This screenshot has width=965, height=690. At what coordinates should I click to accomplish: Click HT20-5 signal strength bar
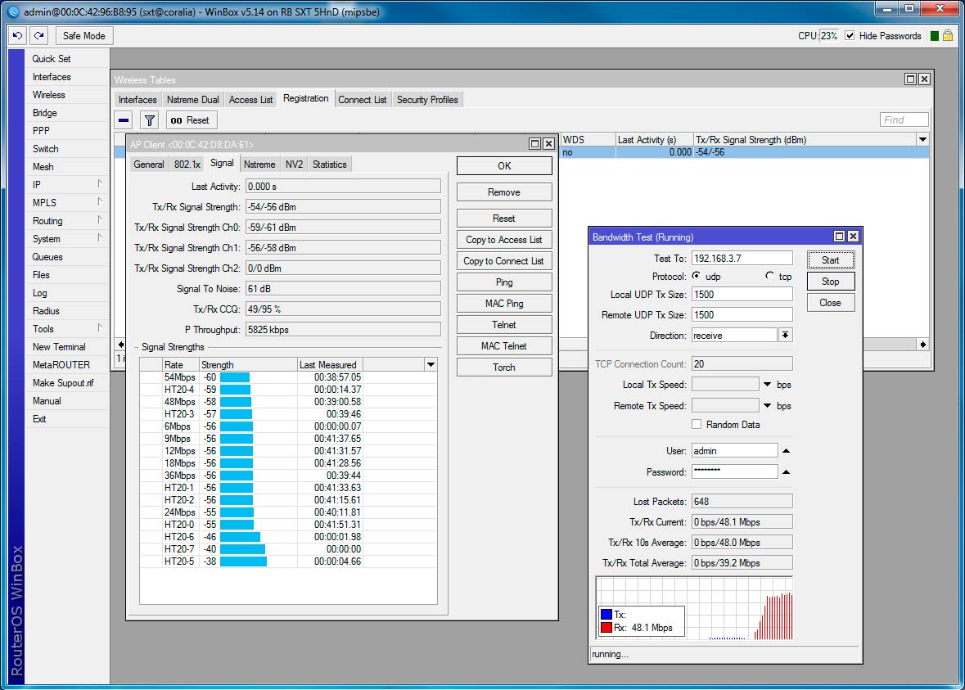(x=244, y=561)
